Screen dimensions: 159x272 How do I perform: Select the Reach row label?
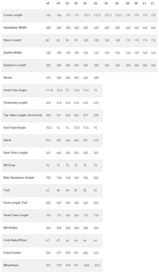[x=8, y=77]
